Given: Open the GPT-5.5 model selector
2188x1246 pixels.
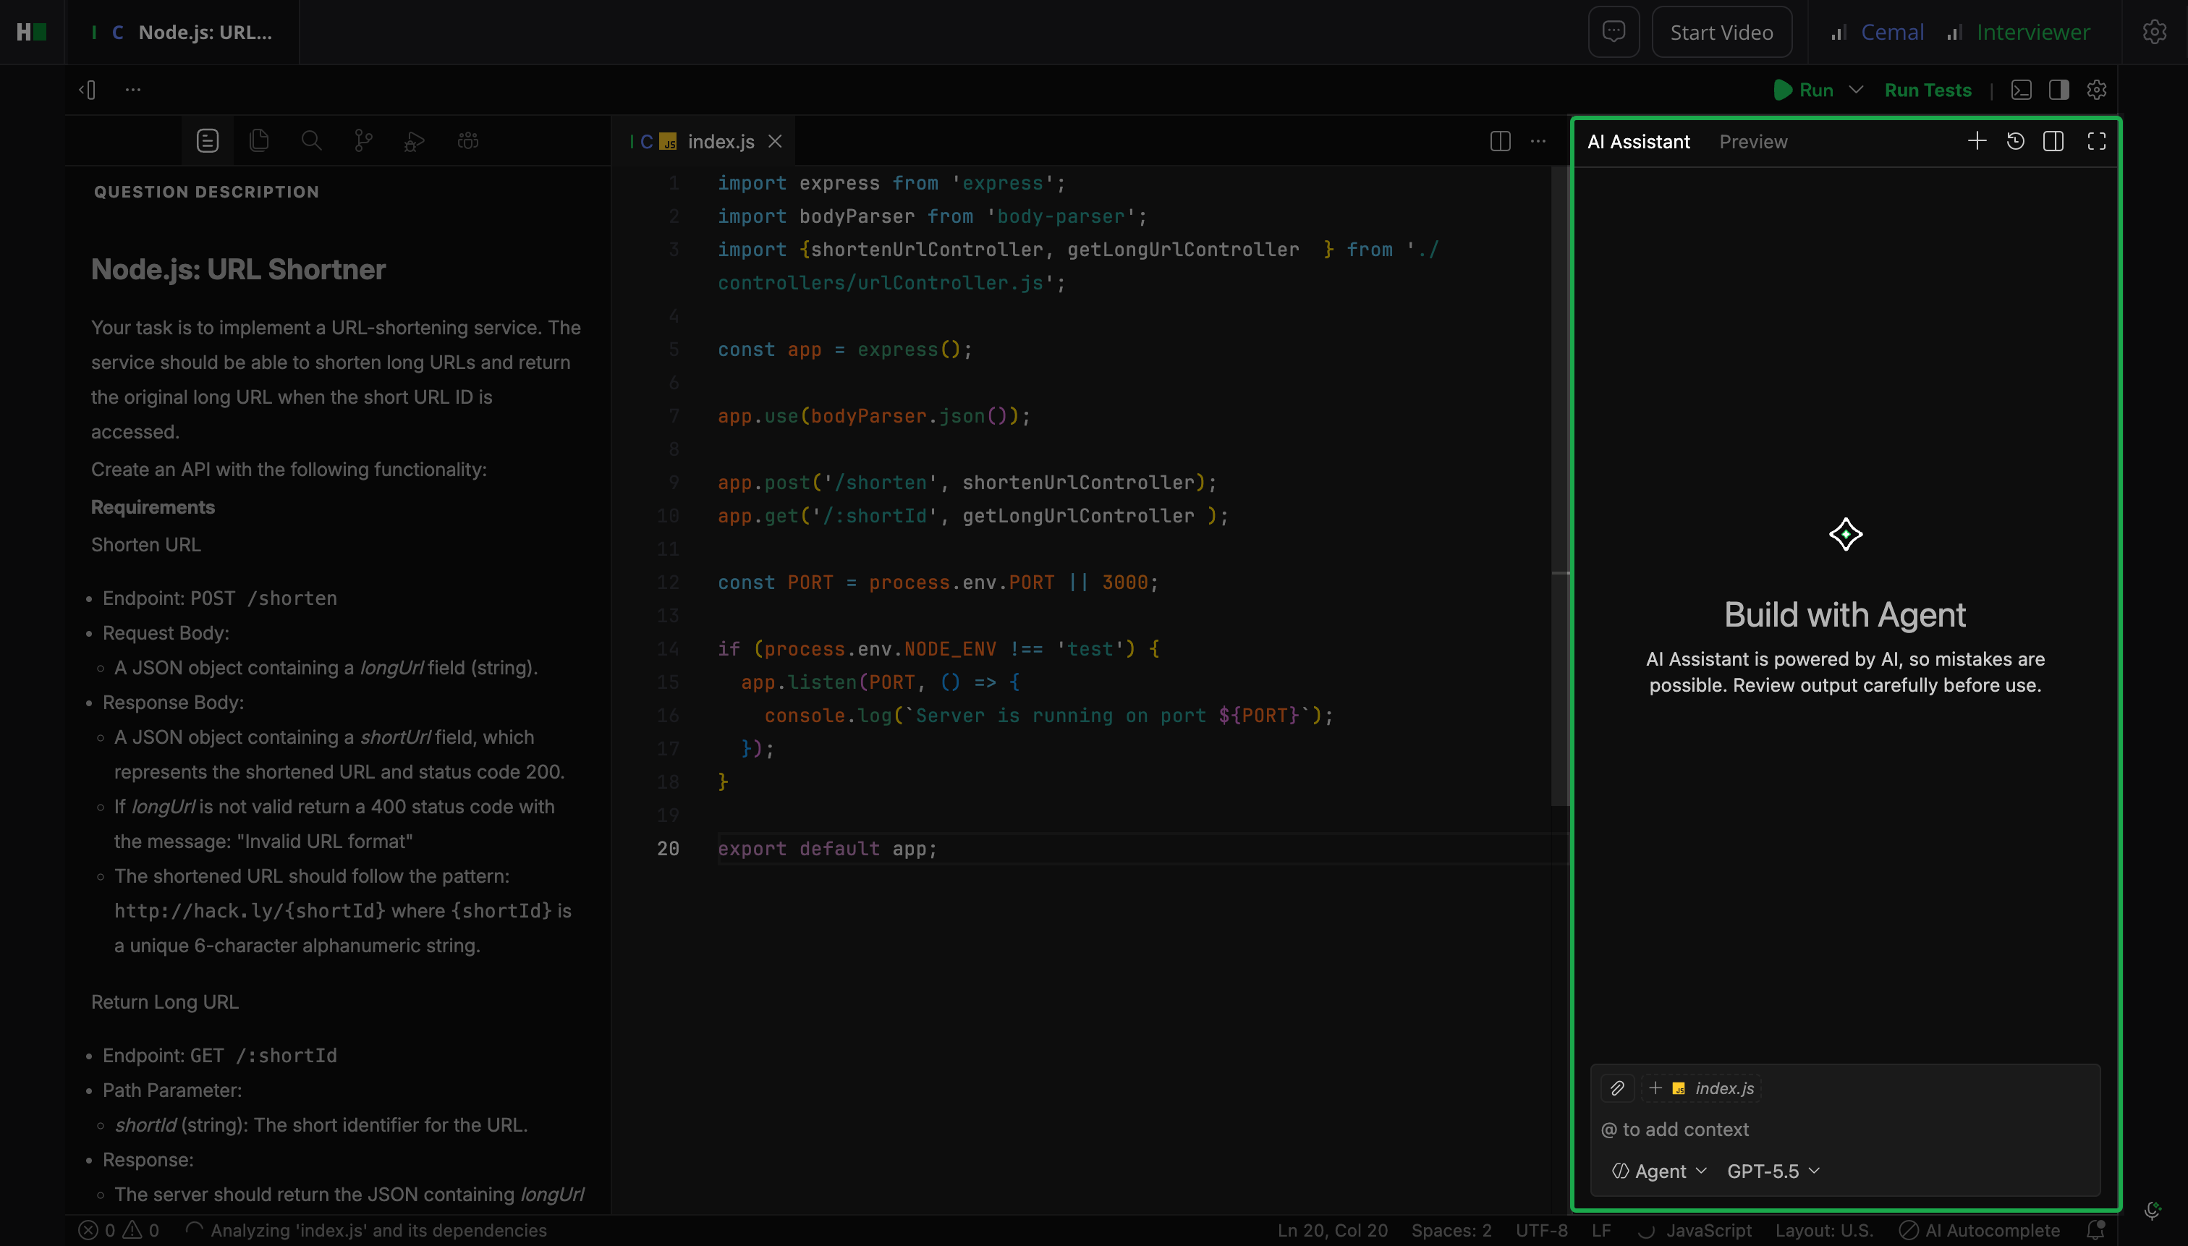Looking at the screenshot, I should pos(1773,1171).
